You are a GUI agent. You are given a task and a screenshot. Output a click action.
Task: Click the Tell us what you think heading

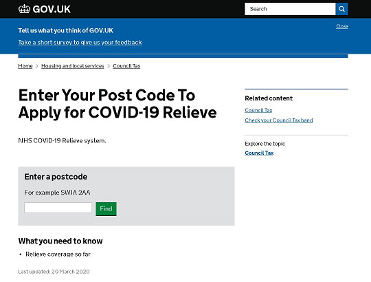point(66,30)
